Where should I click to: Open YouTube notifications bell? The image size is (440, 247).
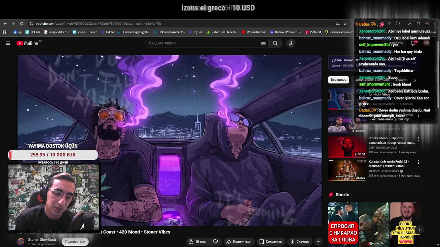pos(413,43)
